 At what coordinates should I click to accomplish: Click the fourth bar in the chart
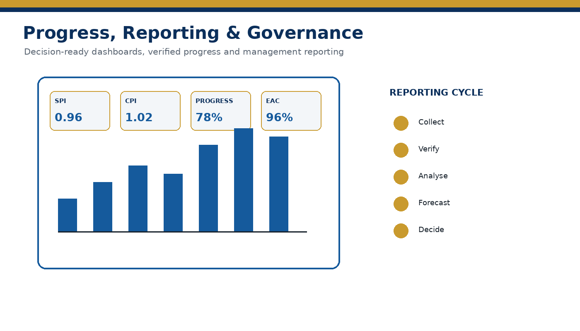pos(173,203)
